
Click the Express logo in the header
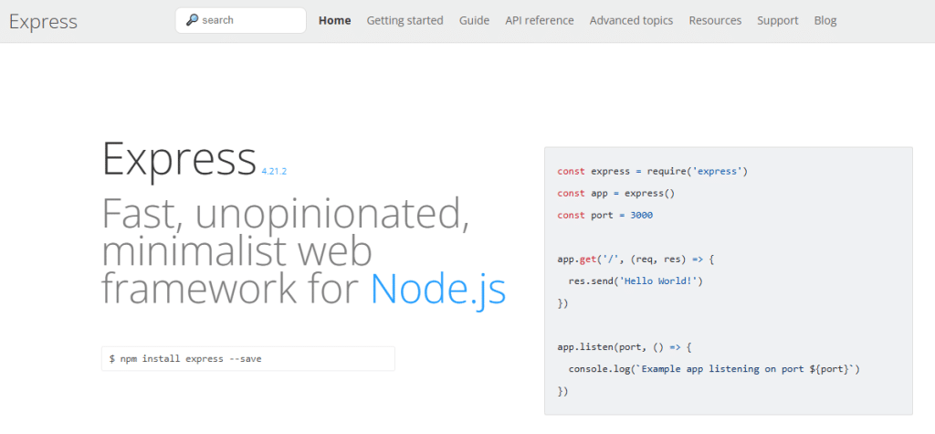[x=43, y=22]
